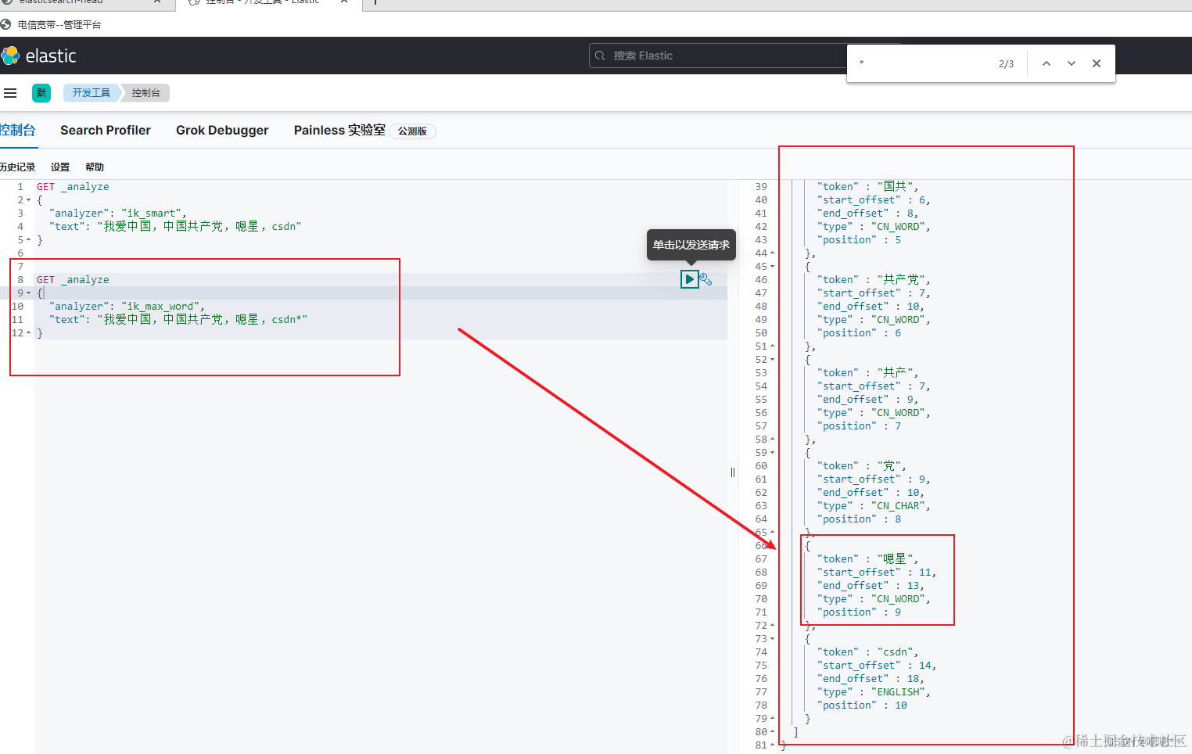Click the "type" : "ENGLISH" output line
This screenshot has height=754, width=1192.
pos(874,692)
